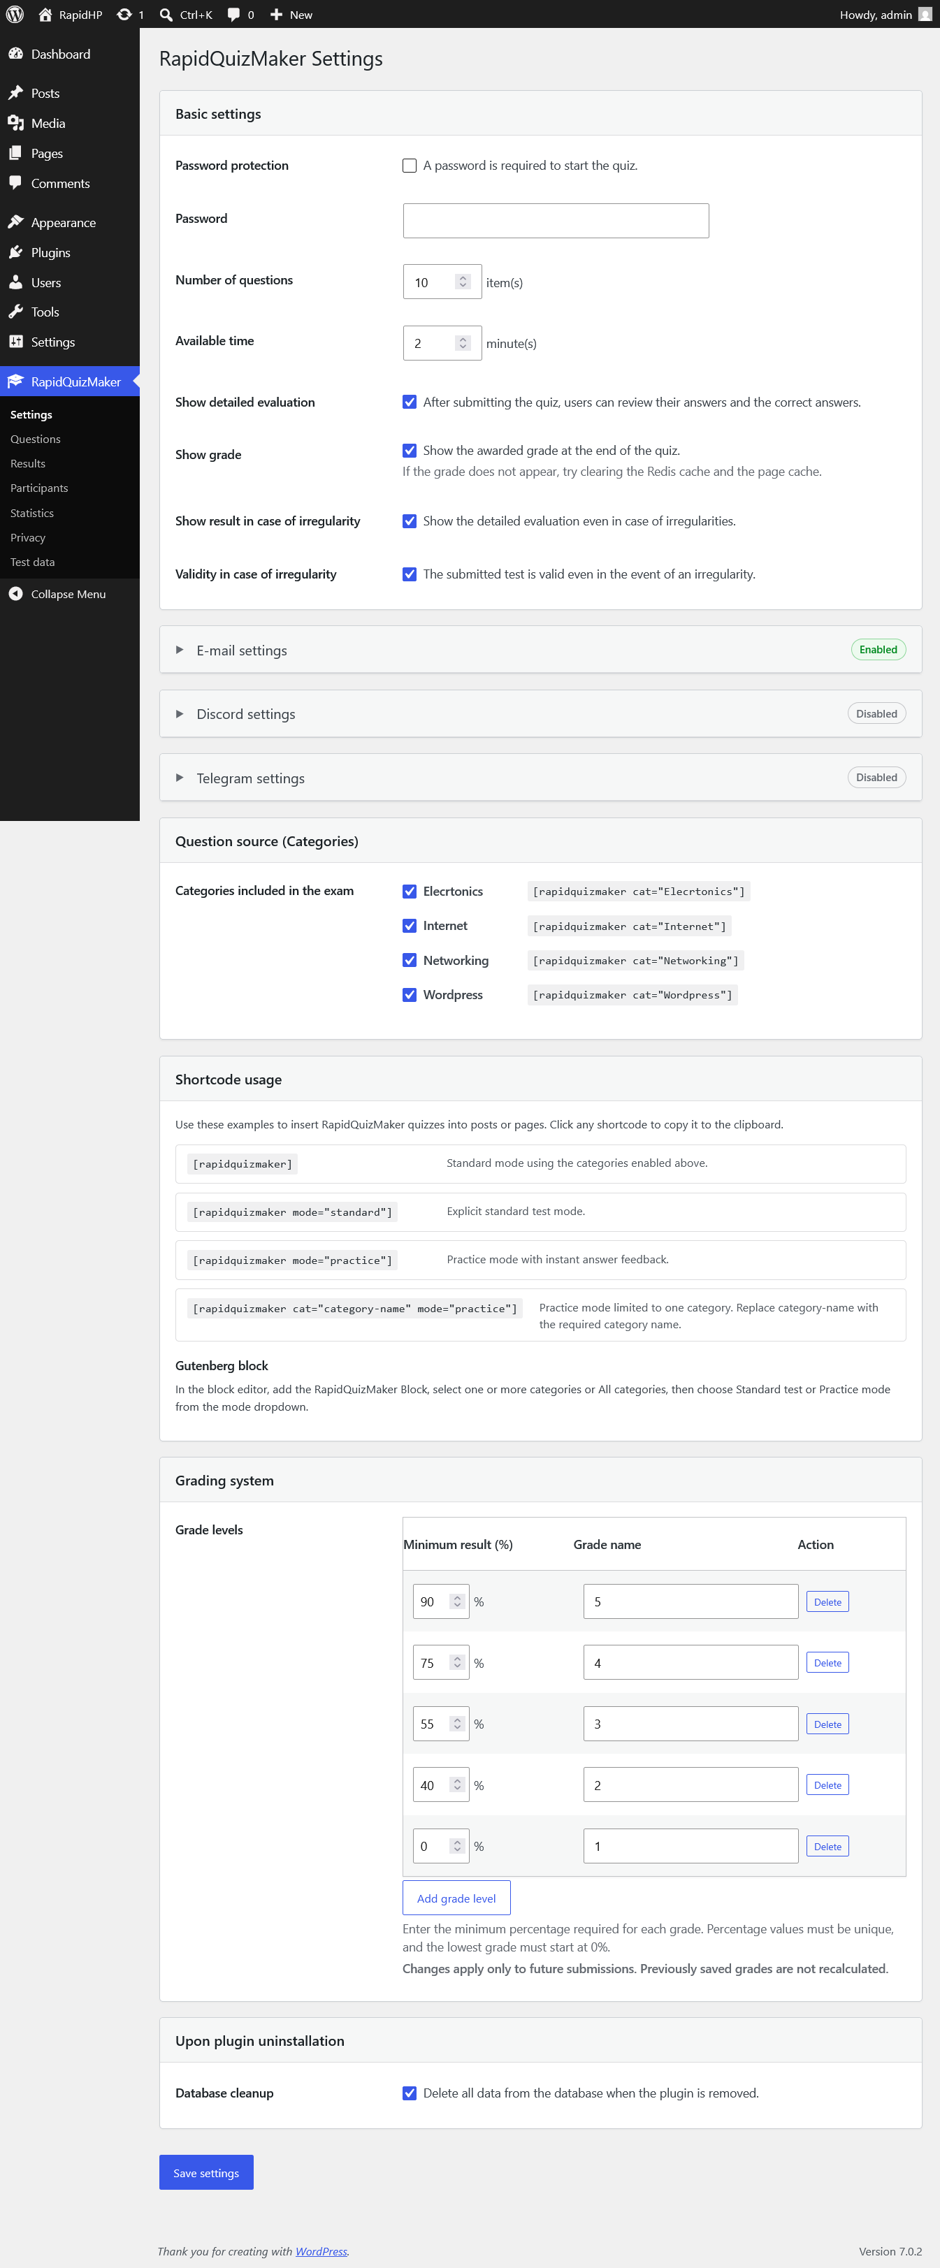The image size is (940, 2268).
Task: Open the Statistics submenu item
Action: pyautogui.click(x=31, y=512)
